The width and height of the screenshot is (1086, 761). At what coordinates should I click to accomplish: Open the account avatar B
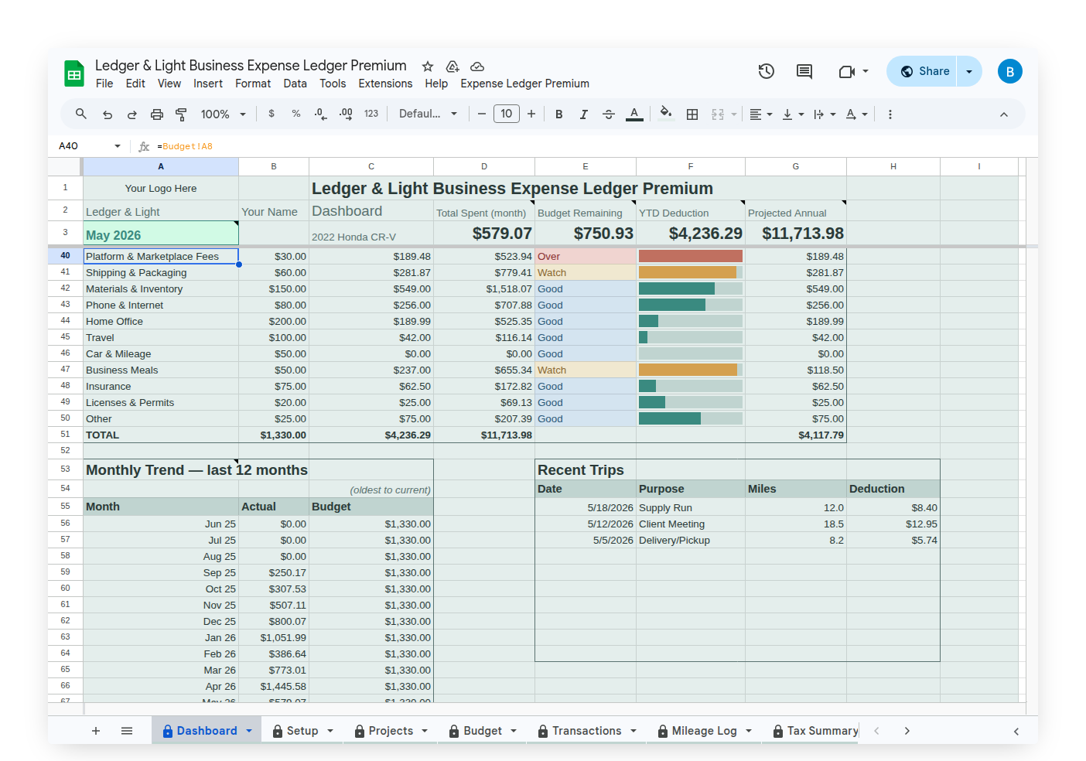coord(1010,71)
